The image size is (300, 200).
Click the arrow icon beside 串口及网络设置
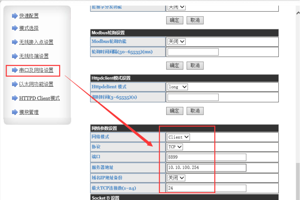(x=15, y=70)
